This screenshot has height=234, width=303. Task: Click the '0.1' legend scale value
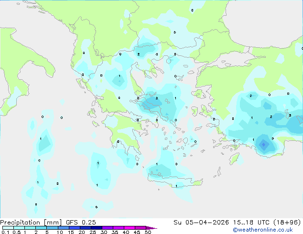pos(5,232)
